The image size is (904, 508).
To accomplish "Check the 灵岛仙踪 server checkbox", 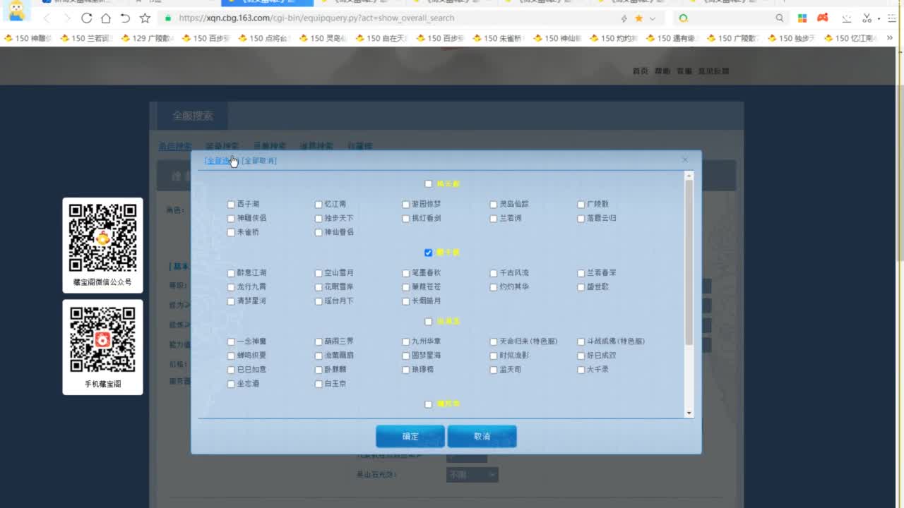I will (x=494, y=205).
